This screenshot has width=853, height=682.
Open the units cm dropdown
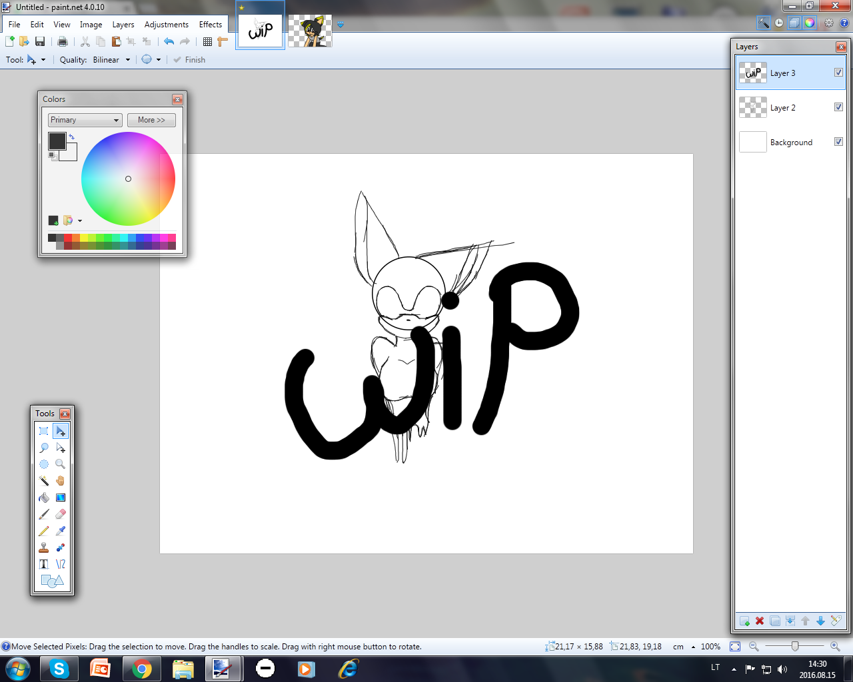point(684,647)
